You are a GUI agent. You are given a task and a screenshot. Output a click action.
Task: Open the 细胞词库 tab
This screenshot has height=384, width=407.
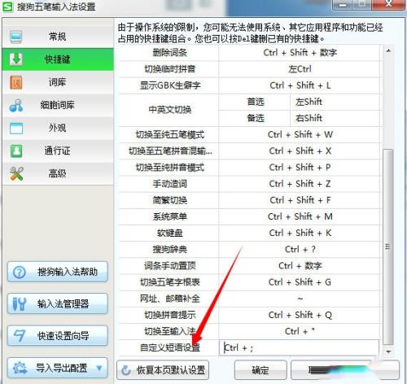coord(58,105)
